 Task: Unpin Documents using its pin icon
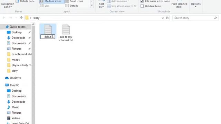pyautogui.click(x=29, y=43)
